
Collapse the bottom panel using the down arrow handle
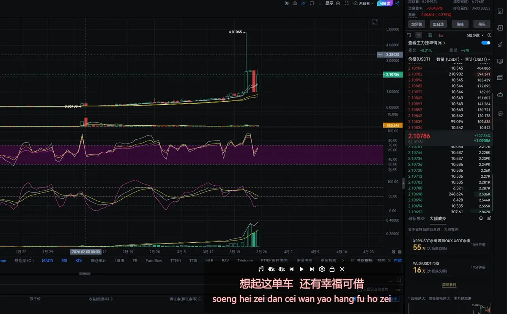click(x=85, y=273)
